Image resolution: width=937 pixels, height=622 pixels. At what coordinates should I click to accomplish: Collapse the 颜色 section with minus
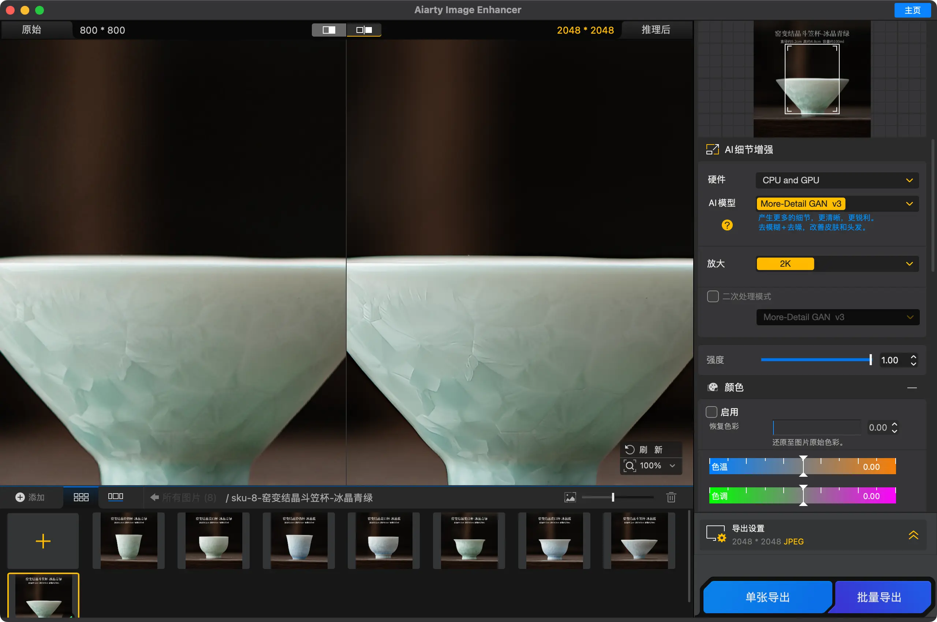coord(912,387)
